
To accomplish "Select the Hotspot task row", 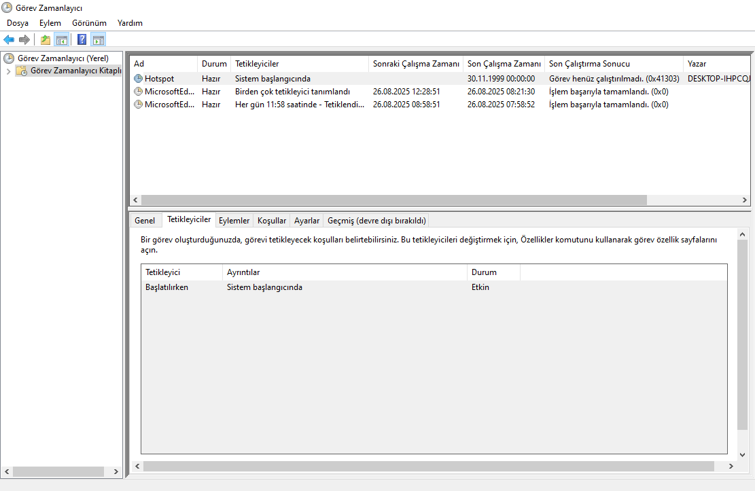I will point(440,79).
